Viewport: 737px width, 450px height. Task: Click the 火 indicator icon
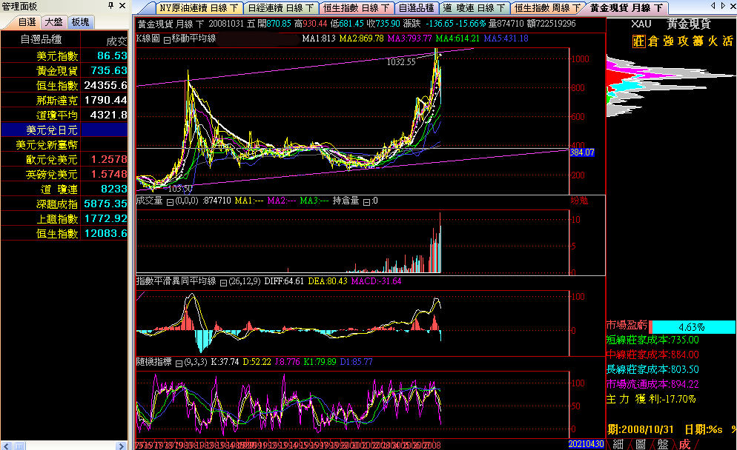click(x=711, y=42)
